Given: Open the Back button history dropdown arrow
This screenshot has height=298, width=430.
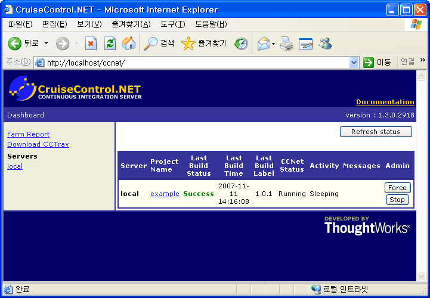Looking at the screenshot, I should click(46, 44).
